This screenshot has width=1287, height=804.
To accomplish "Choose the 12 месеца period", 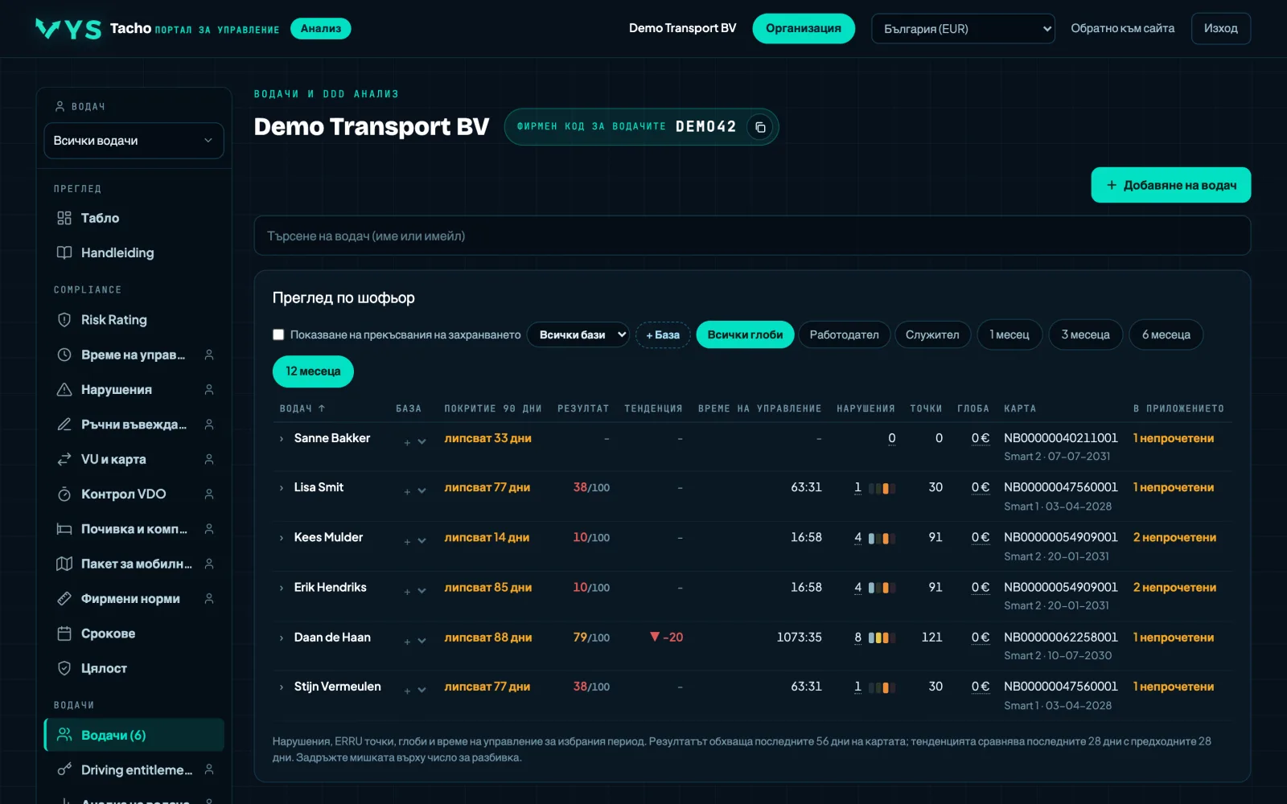I will 313,371.
